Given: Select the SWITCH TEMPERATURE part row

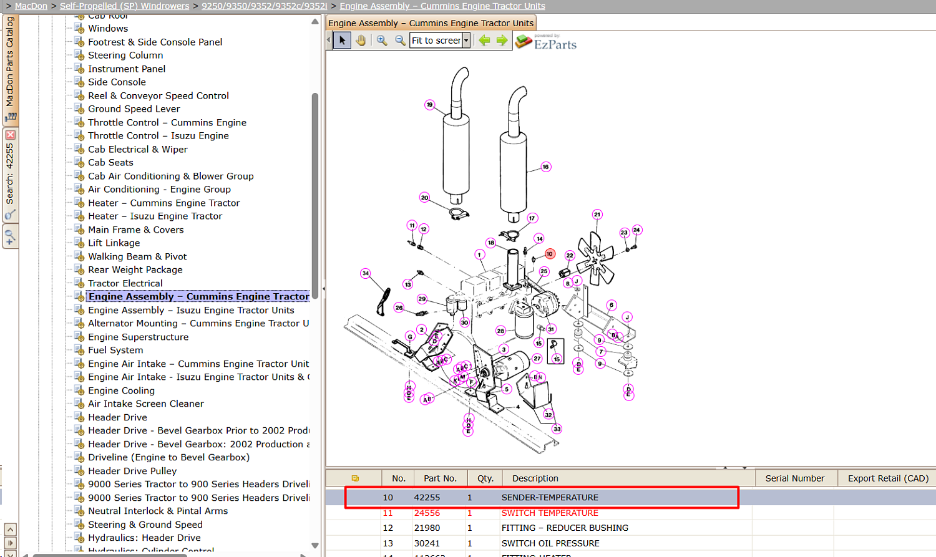Looking at the screenshot, I should pyautogui.click(x=631, y=513).
